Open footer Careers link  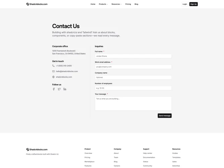117,166
